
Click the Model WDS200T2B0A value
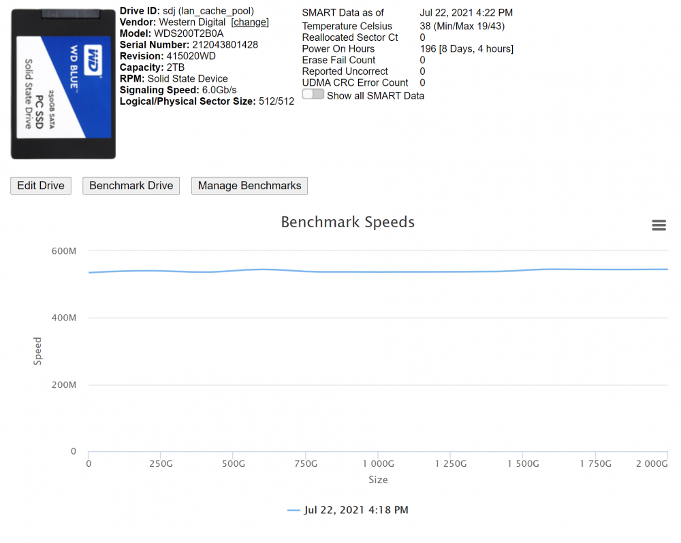click(x=189, y=33)
